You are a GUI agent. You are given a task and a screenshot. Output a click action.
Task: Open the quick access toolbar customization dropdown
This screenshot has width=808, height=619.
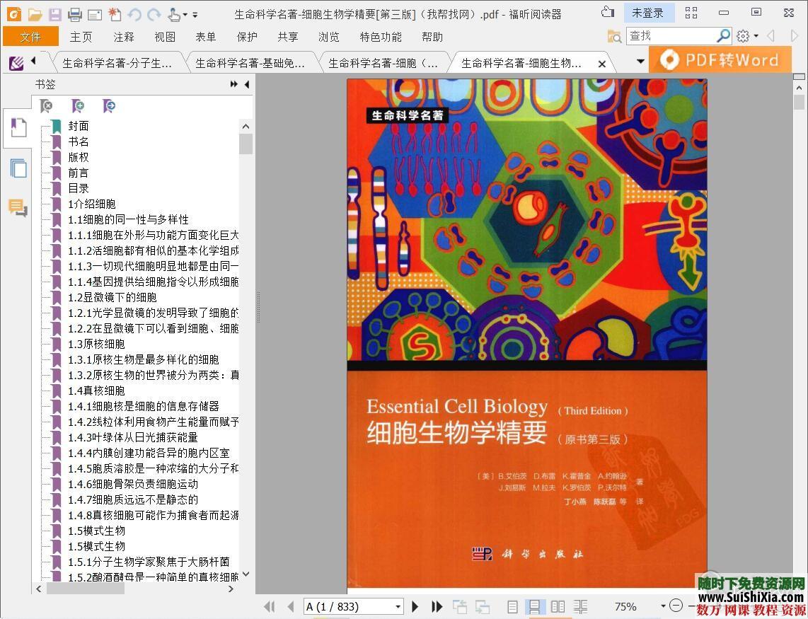[x=195, y=16]
